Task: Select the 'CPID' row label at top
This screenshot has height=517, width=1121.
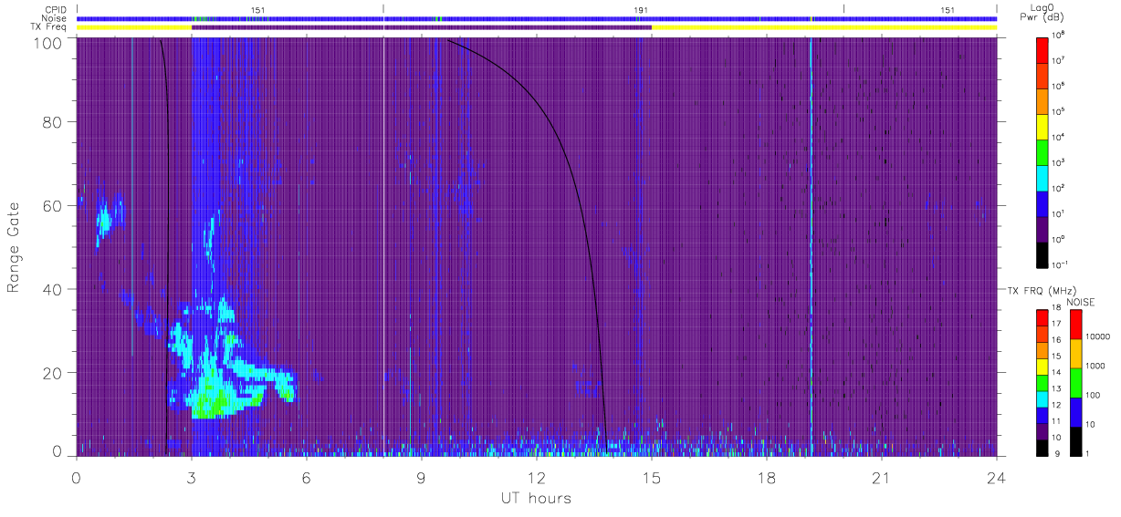Action: [x=55, y=10]
